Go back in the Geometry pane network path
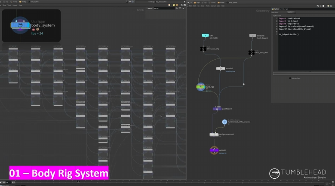The image size is (335, 186). click(x=188, y=3)
